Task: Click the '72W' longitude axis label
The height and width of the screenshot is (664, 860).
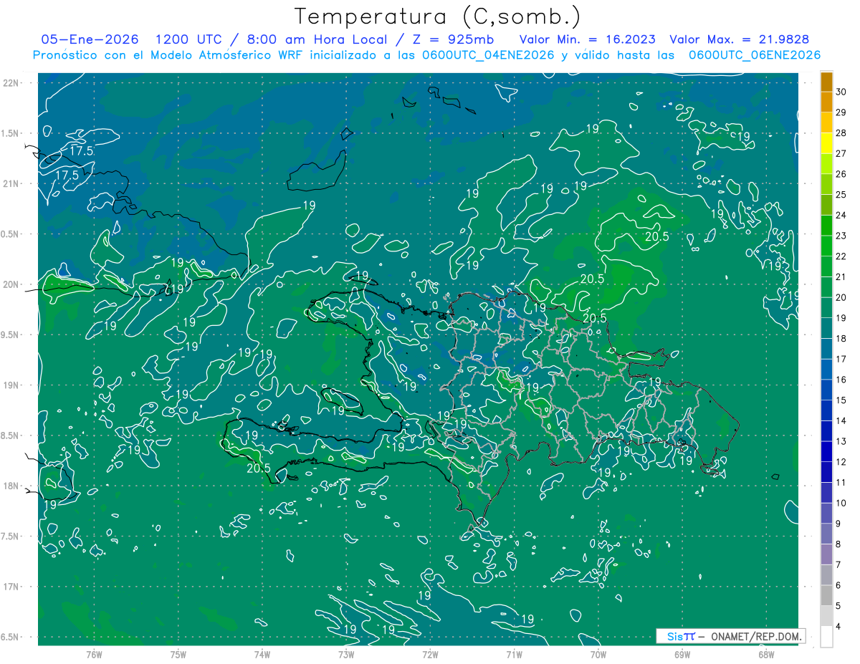Action: [x=430, y=654]
